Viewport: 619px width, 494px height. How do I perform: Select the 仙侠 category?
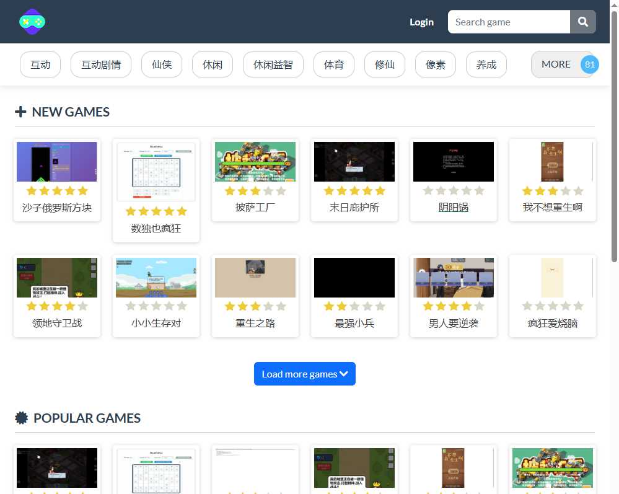[x=161, y=64]
